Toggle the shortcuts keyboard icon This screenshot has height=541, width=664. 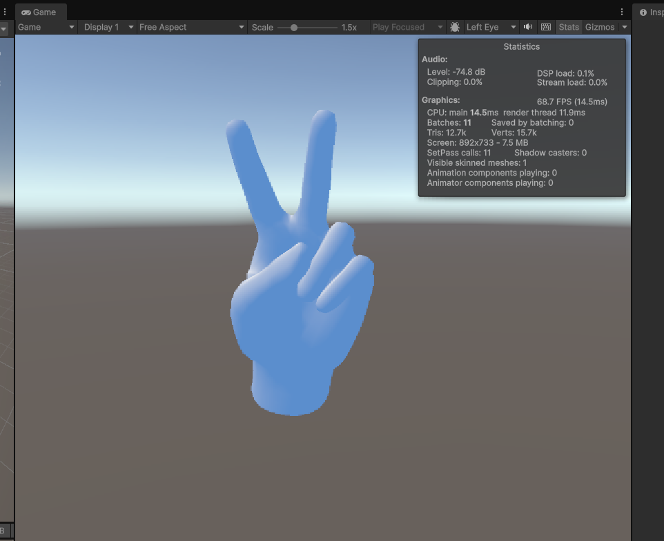pyautogui.click(x=546, y=27)
